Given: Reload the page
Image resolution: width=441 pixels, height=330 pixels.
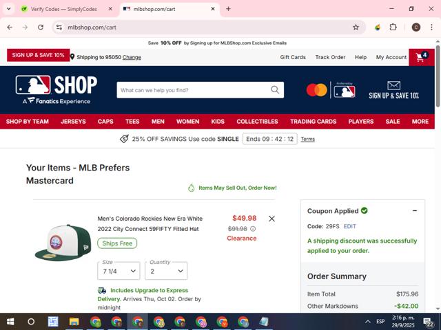Looking at the screenshot, I should point(41,27).
